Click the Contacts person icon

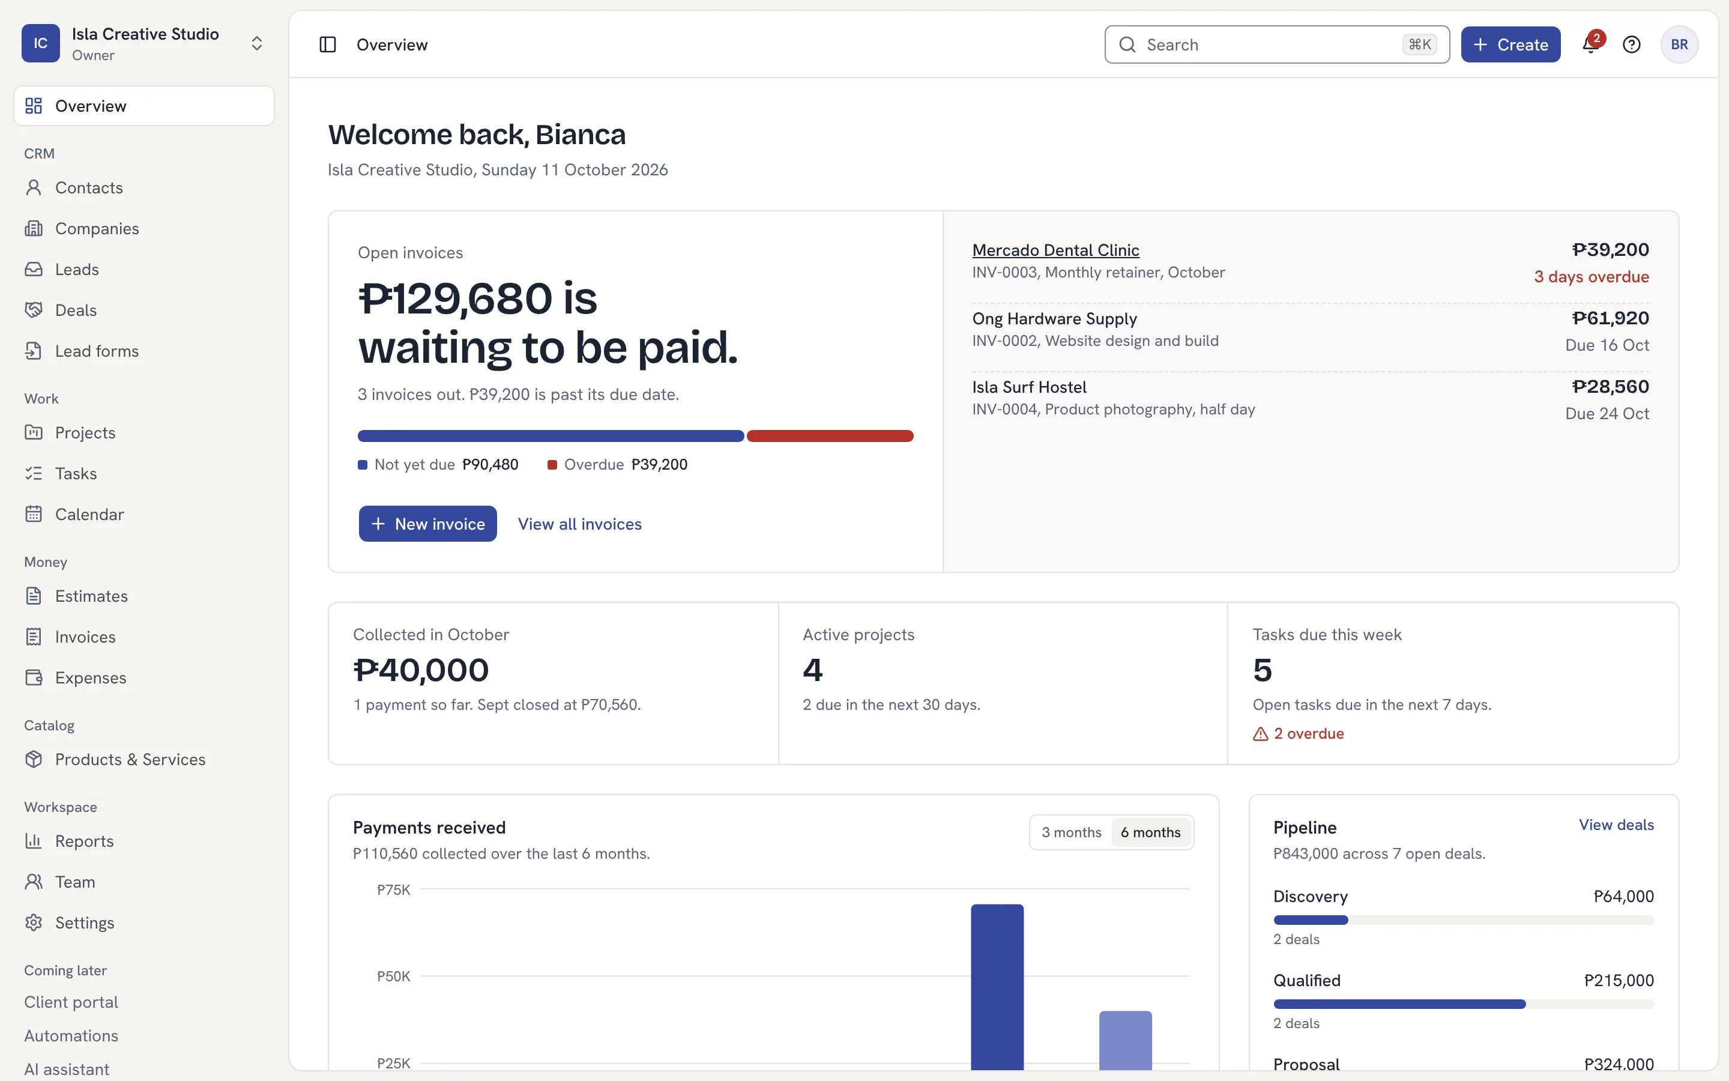(34, 187)
